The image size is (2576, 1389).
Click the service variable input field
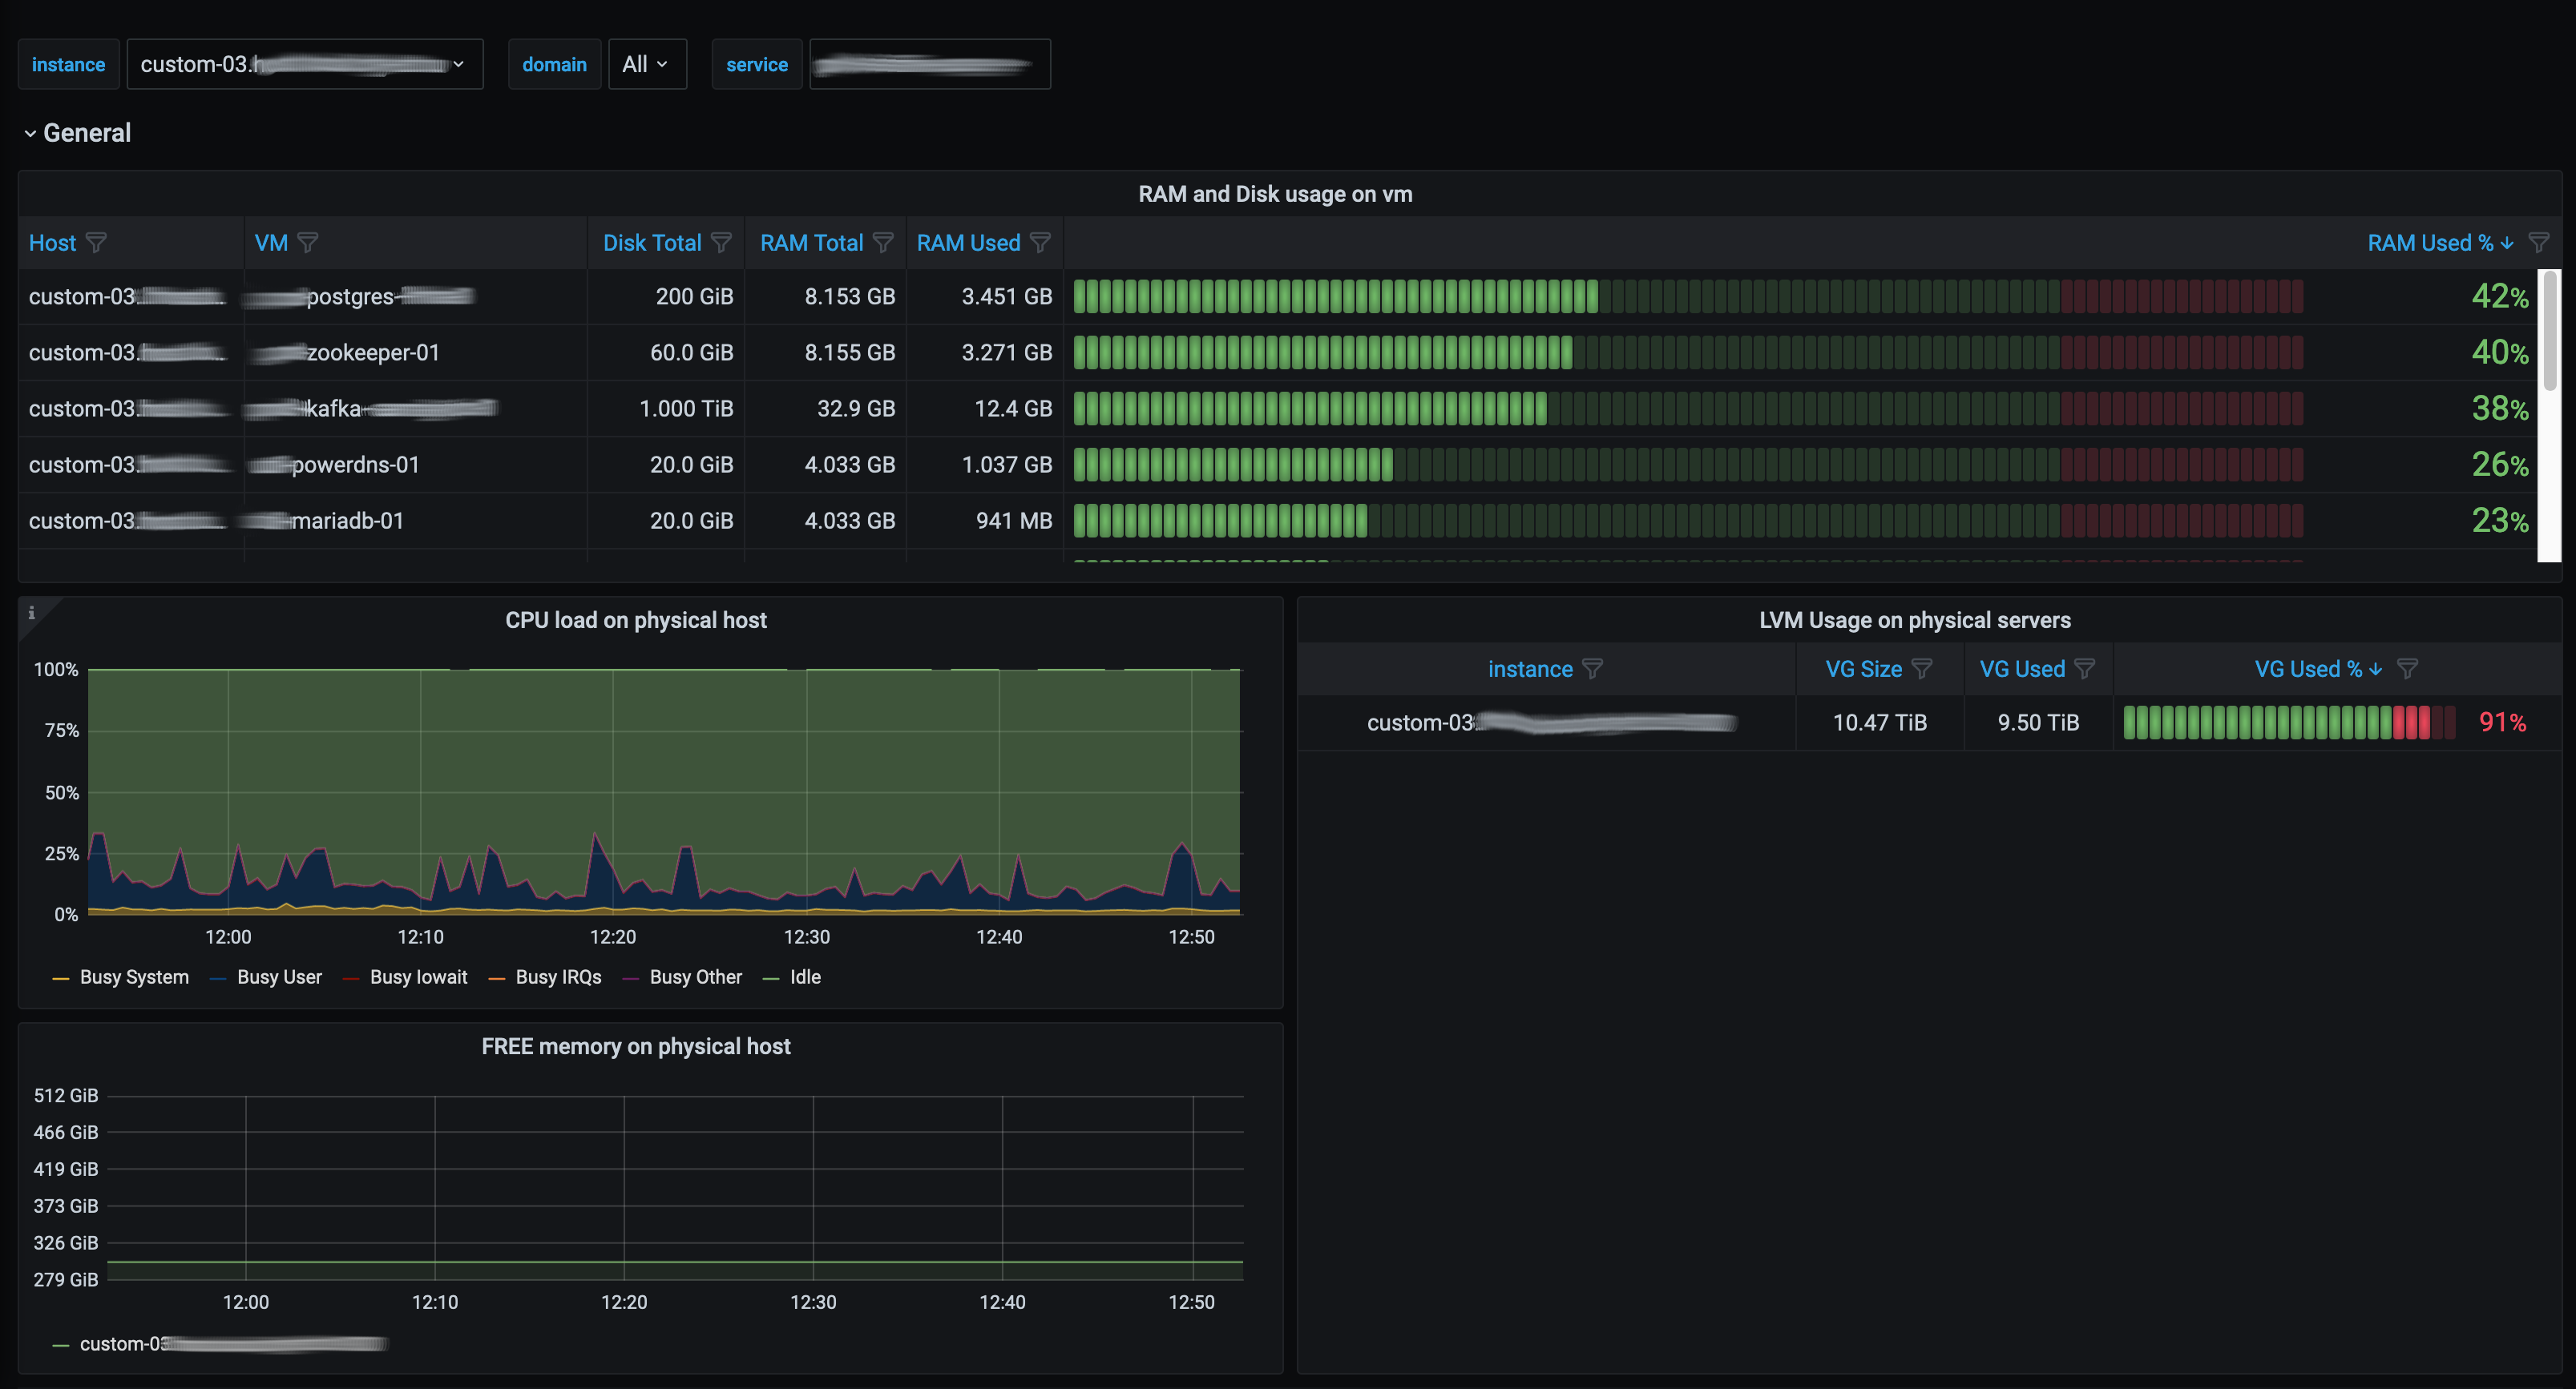coord(929,64)
